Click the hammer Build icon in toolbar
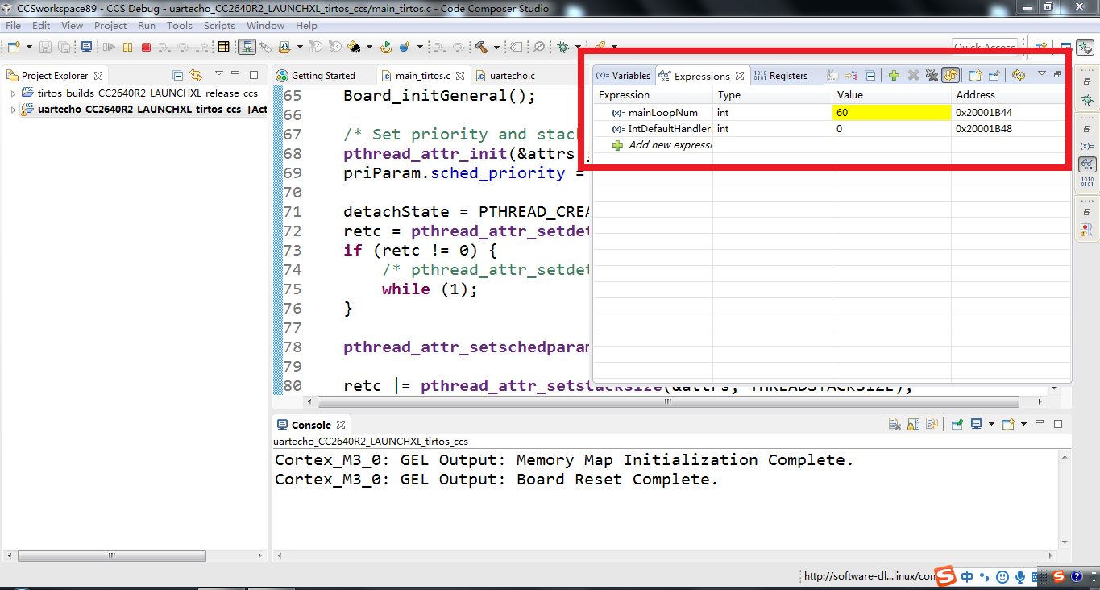This screenshot has height=590, width=1100. (481, 48)
